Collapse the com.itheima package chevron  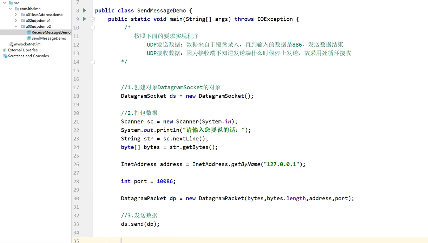coord(10,9)
